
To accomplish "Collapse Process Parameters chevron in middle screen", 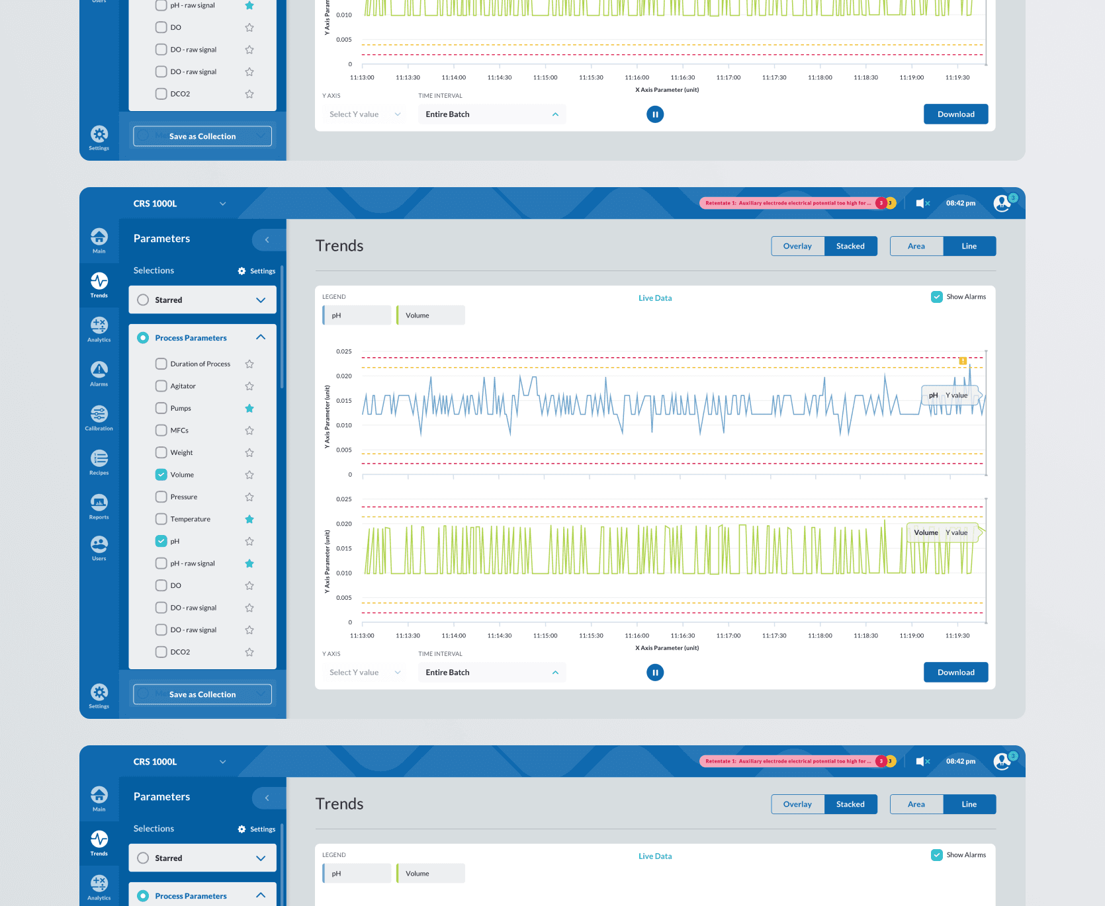I will tap(261, 337).
